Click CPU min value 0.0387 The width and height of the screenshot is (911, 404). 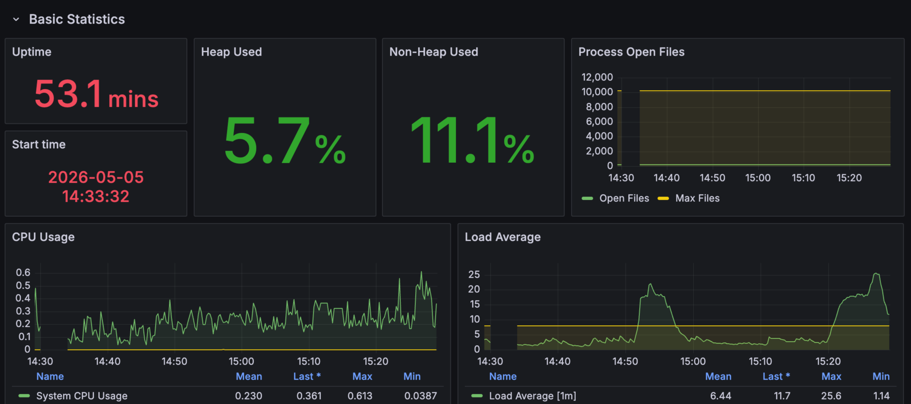click(421, 395)
